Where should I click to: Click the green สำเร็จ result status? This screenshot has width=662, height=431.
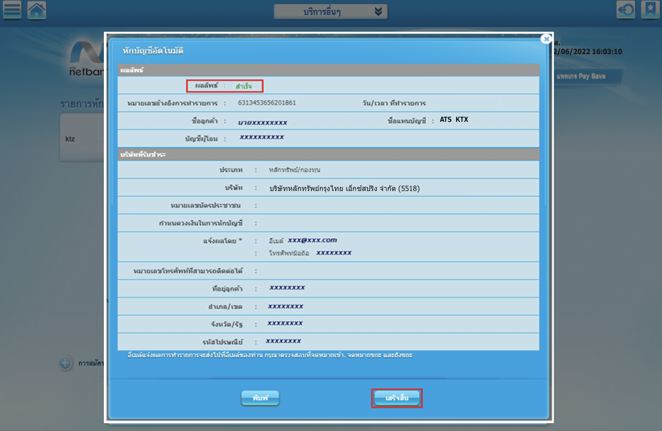pyautogui.click(x=243, y=86)
